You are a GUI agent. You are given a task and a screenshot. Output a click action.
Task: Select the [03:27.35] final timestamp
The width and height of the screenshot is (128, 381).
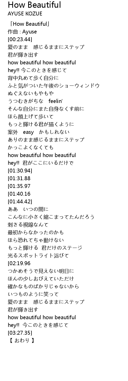20,333
